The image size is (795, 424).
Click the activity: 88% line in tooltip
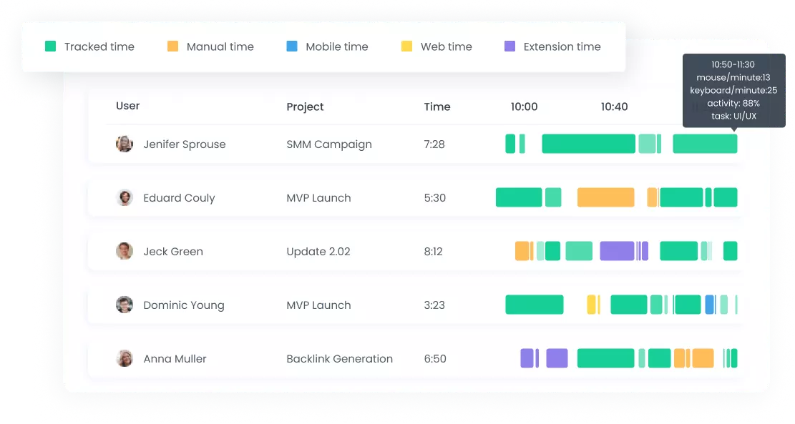pyautogui.click(x=733, y=104)
